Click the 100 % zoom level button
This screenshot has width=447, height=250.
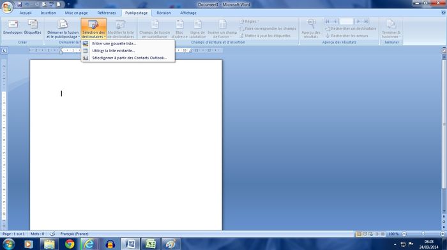(x=393, y=234)
